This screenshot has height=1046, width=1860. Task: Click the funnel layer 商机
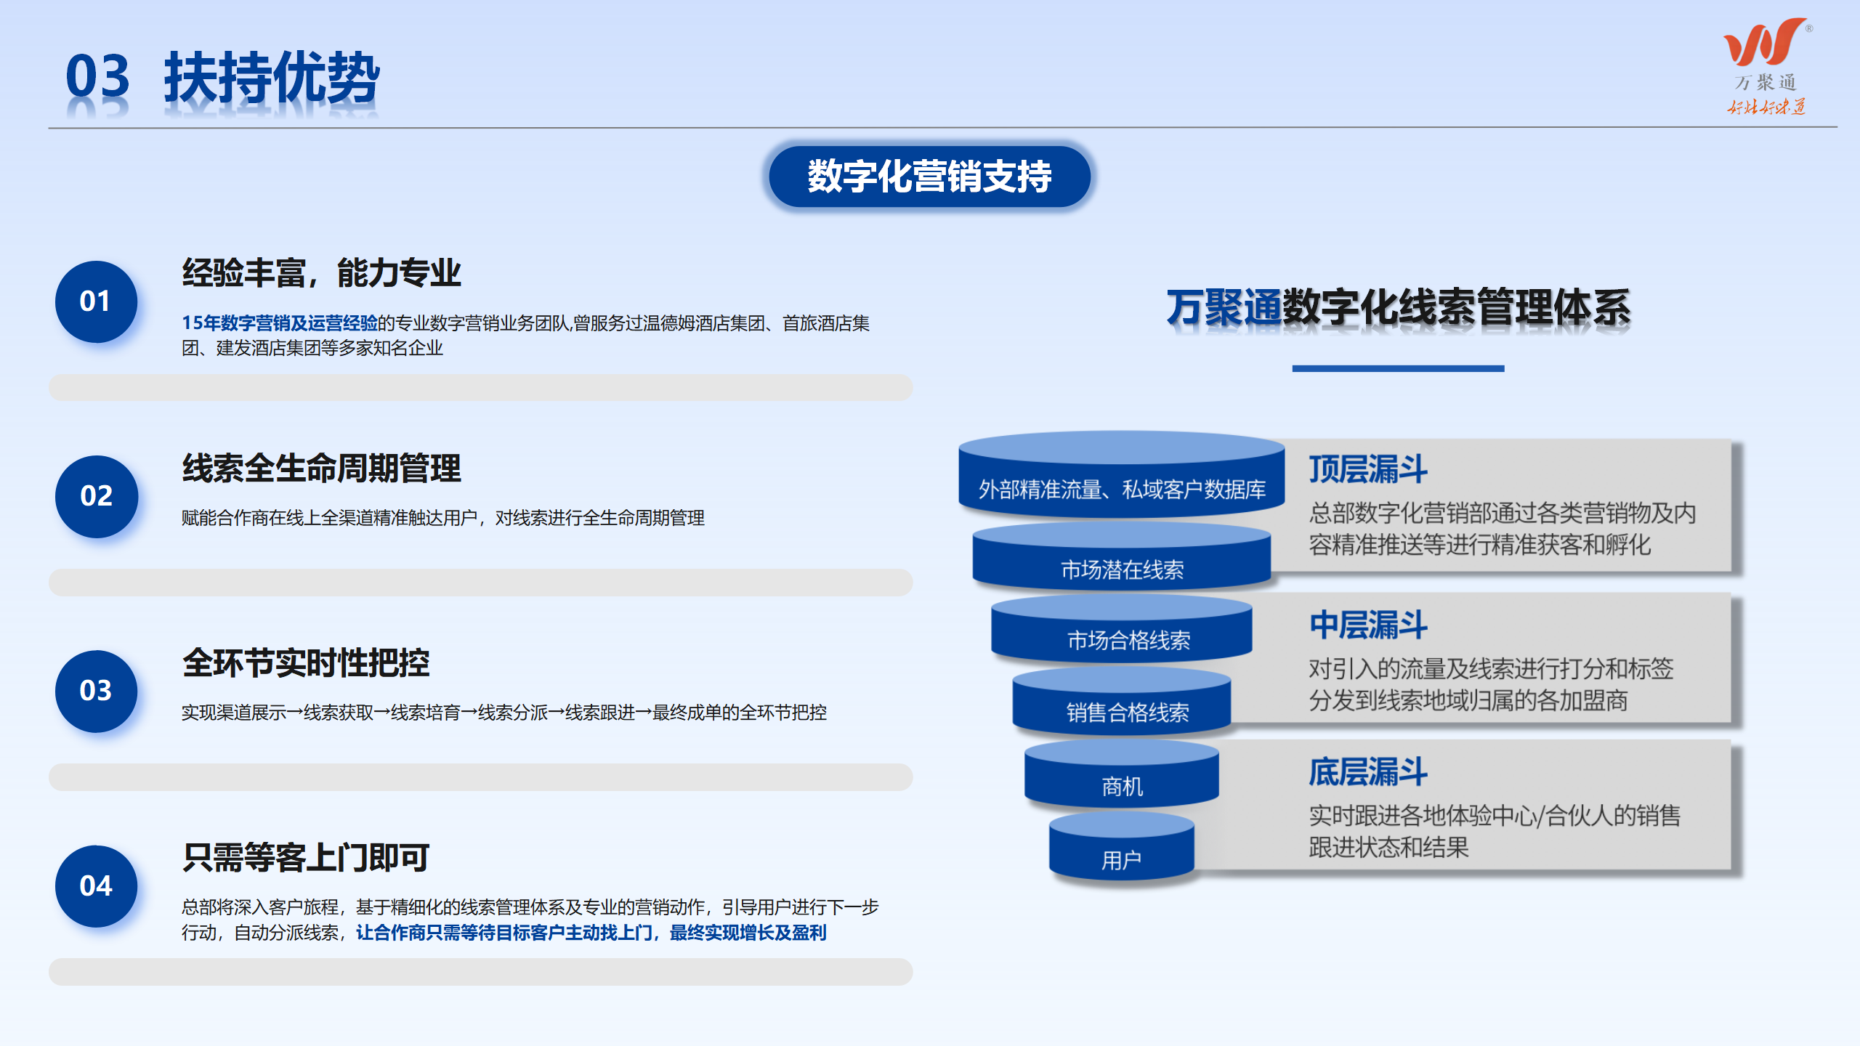(x=1122, y=774)
